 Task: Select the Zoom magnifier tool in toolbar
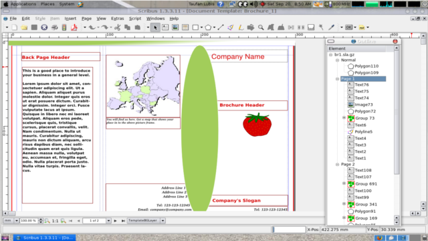click(261, 27)
